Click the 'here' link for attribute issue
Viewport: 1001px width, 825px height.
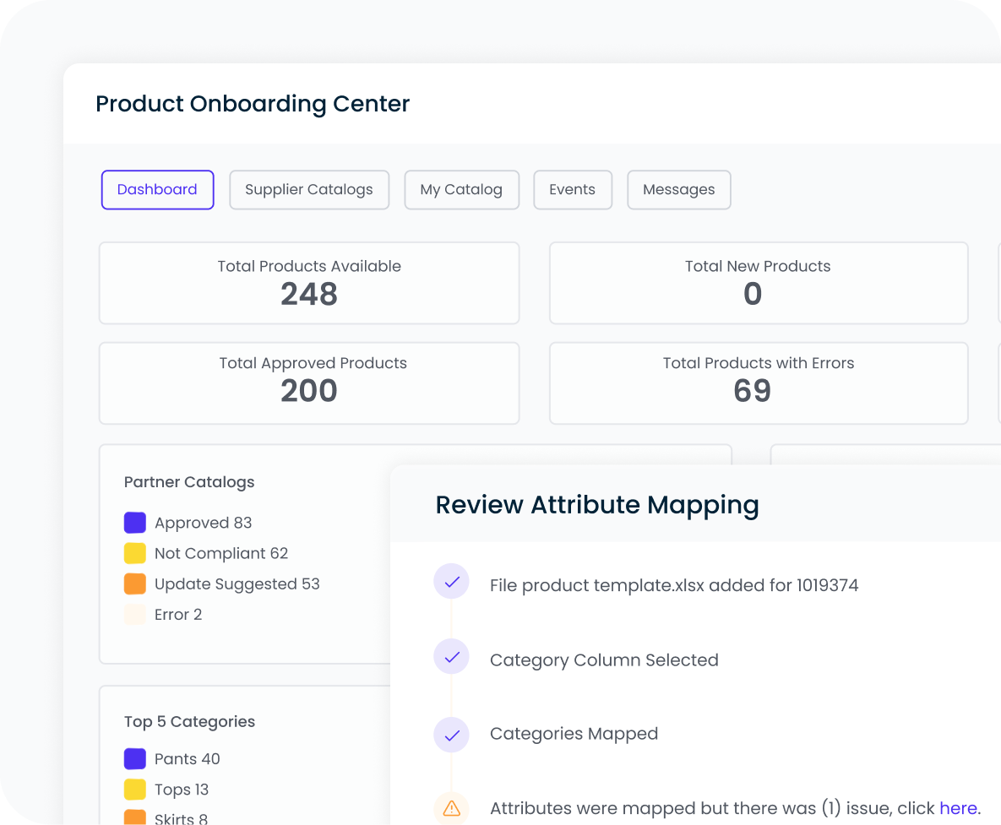[x=958, y=808]
